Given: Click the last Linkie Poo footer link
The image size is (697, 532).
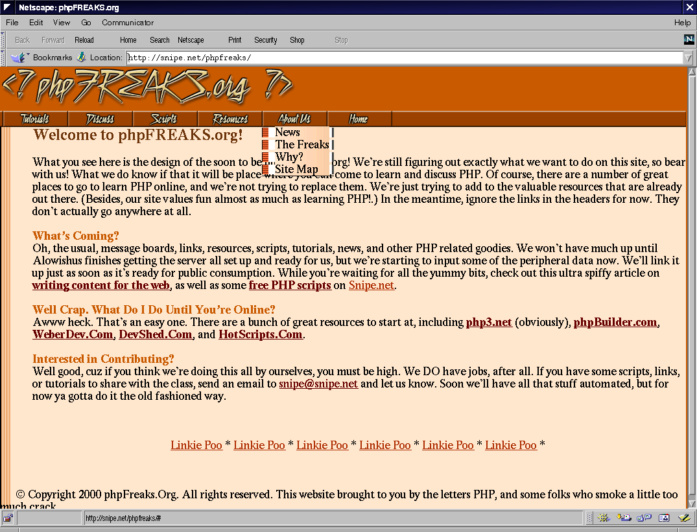Looking at the screenshot, I should [511, 445].
